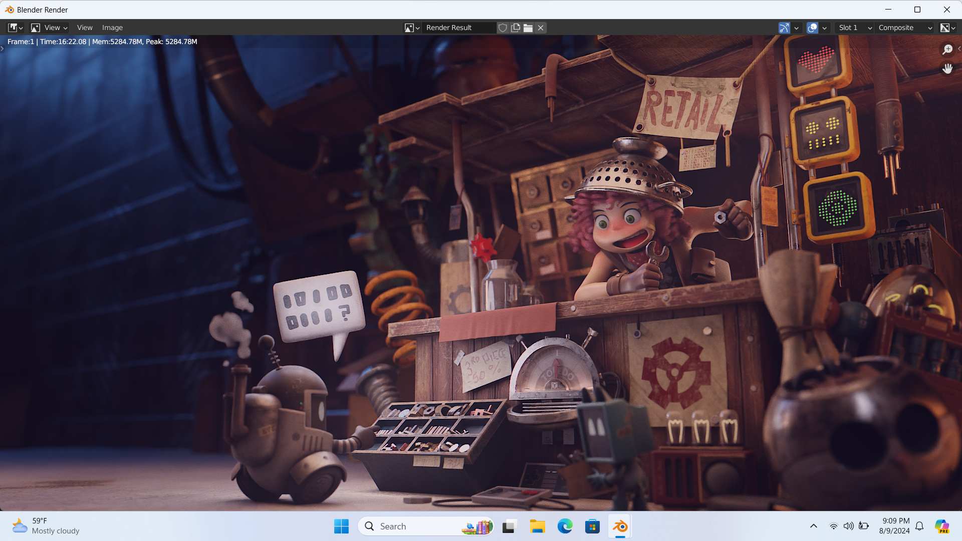This screenshot has width=962, height=541.
Task: Open the View mode dropdown
Action: click(49, 28)
